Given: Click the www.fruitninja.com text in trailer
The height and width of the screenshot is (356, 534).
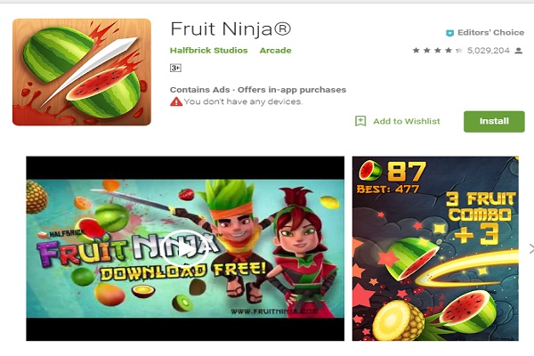Looking at the screenshot, I should [x=274, y=311].
